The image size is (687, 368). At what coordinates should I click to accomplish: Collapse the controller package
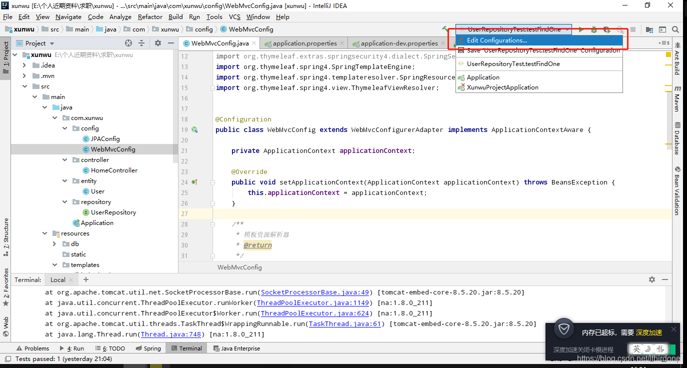(64, 159)
